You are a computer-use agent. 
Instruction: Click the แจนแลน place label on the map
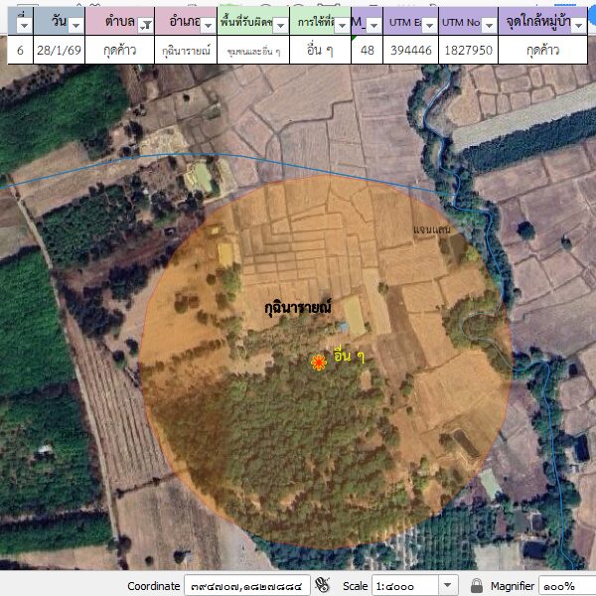(431, 229)
